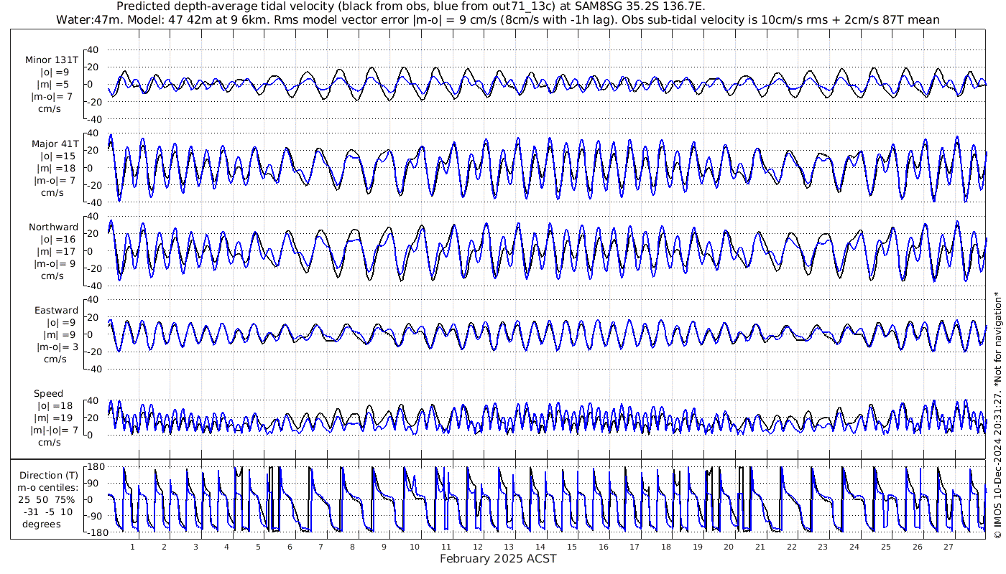Click the 'Direction (T)' panel label
The width and height of the screenshot is (1006, 574).
(x=50, y=475)
